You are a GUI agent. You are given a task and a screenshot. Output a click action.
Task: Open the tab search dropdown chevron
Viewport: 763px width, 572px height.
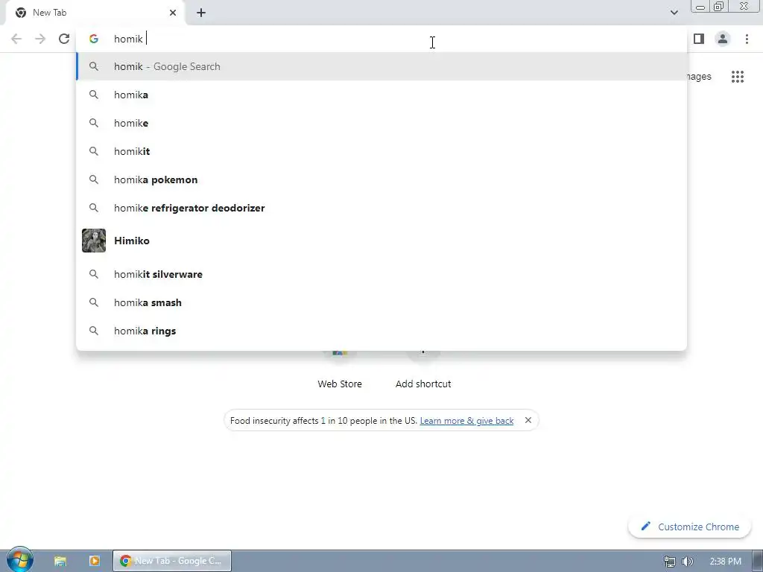click(x=674, y=13)
